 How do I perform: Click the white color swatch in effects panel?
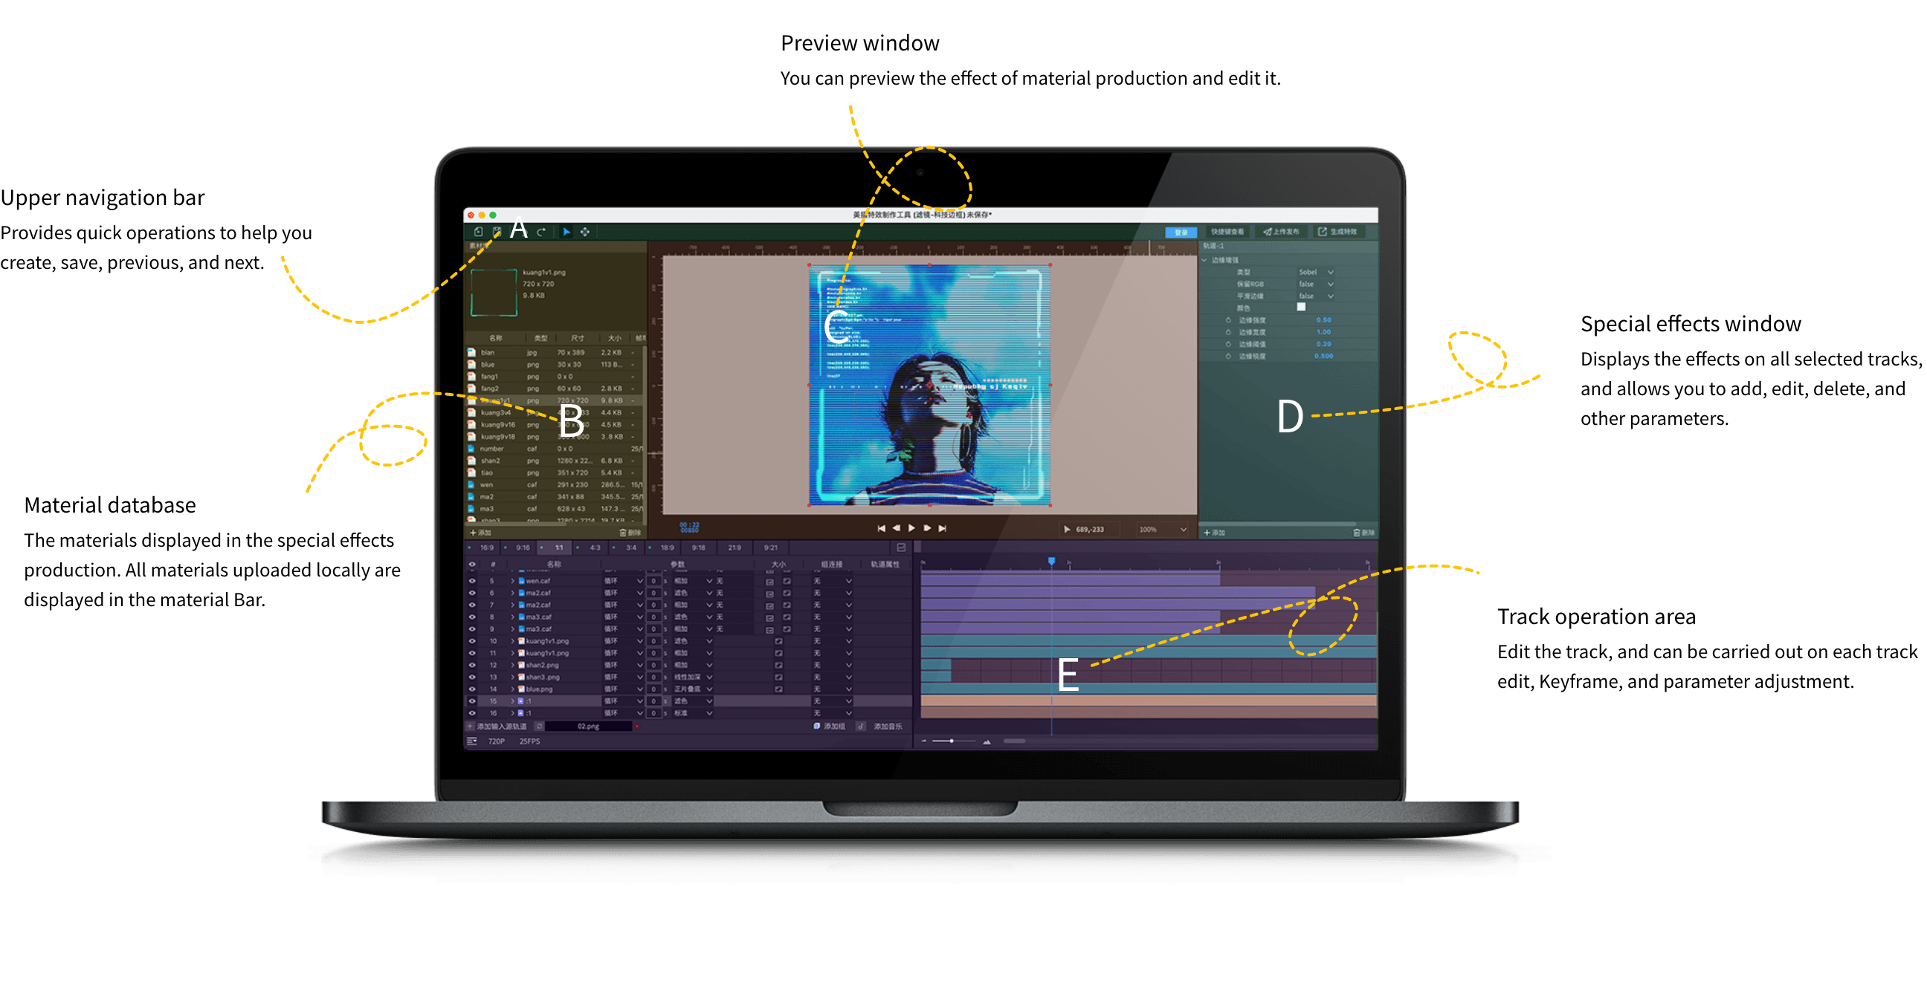pyautogui.click(x=1301, y=307)
